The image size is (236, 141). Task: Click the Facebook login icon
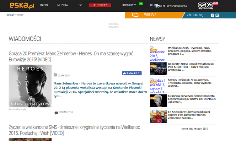pyautogui.click(x=212, y=15)
